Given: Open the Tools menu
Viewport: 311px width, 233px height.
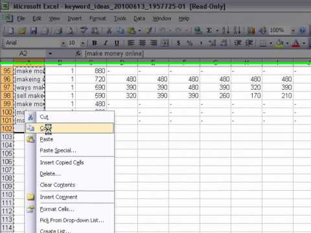Looking at the screenshot, I should tap(120, 19).
